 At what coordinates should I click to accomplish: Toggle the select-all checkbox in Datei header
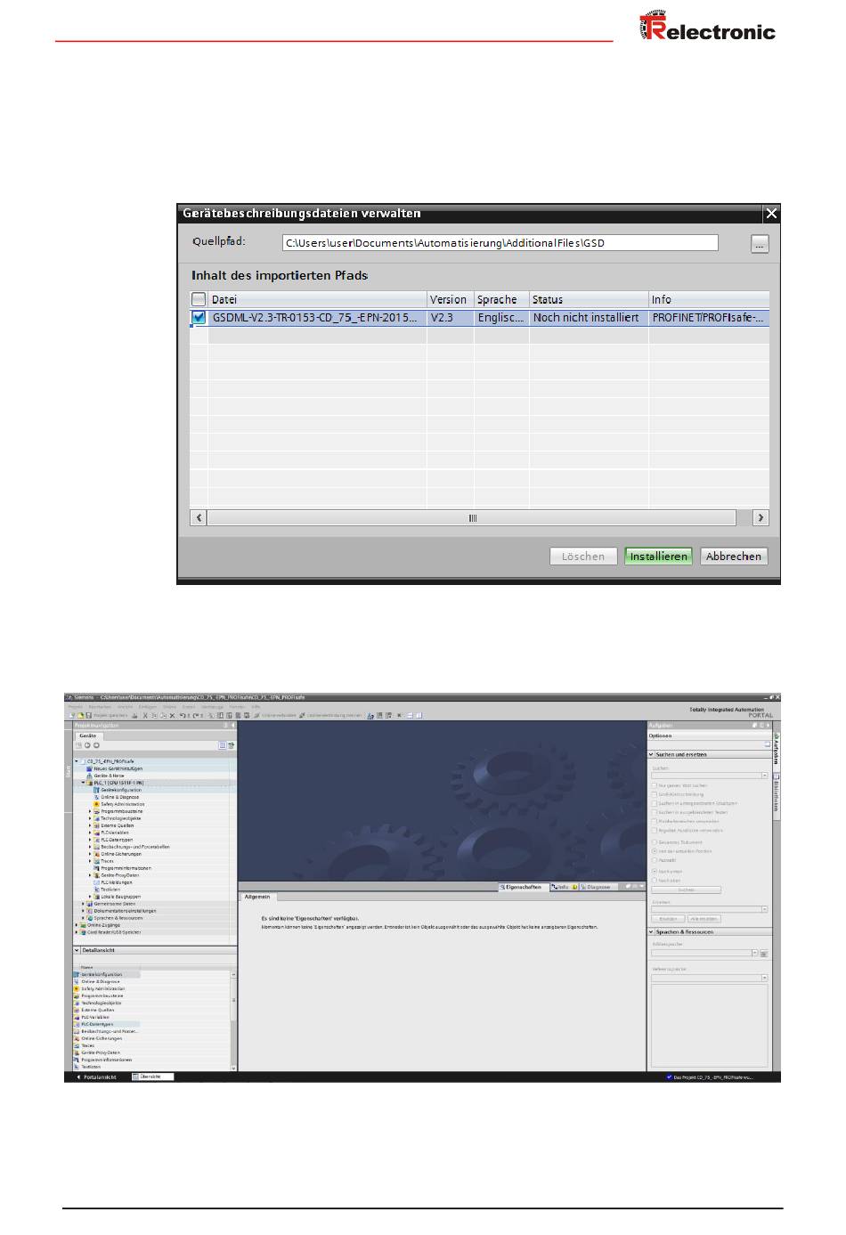click(199, 299)
